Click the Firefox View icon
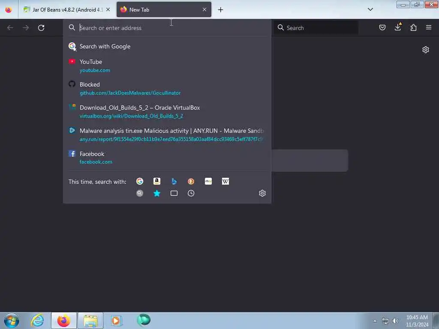 tap(9, 10)
